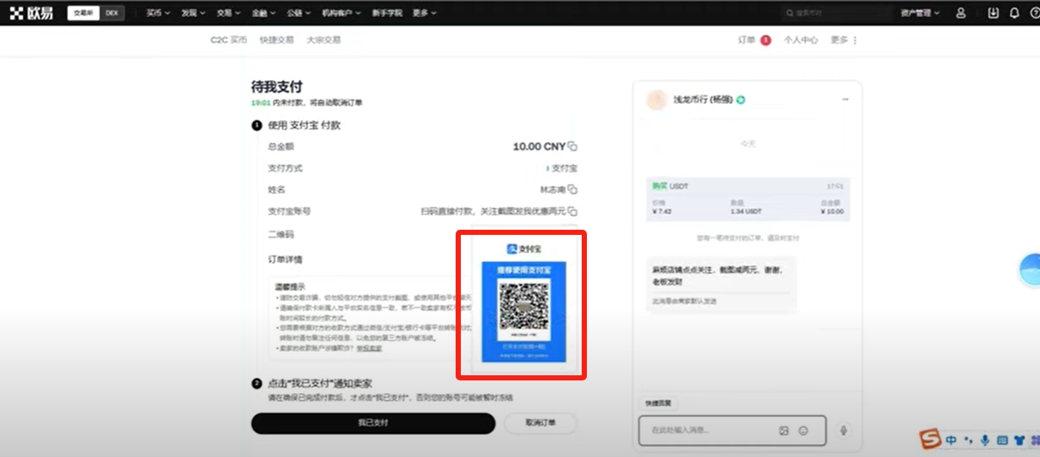
Task: Click the floating blue assistant bubble
Action: [1030, 270]
